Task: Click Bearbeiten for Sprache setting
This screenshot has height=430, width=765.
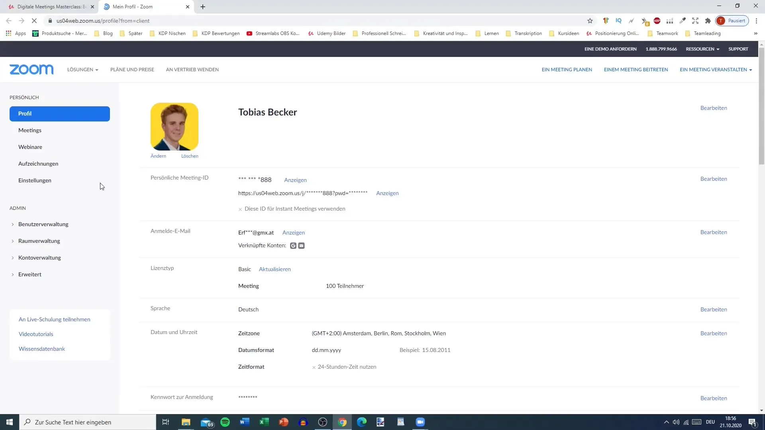Action: coord(714,309)
